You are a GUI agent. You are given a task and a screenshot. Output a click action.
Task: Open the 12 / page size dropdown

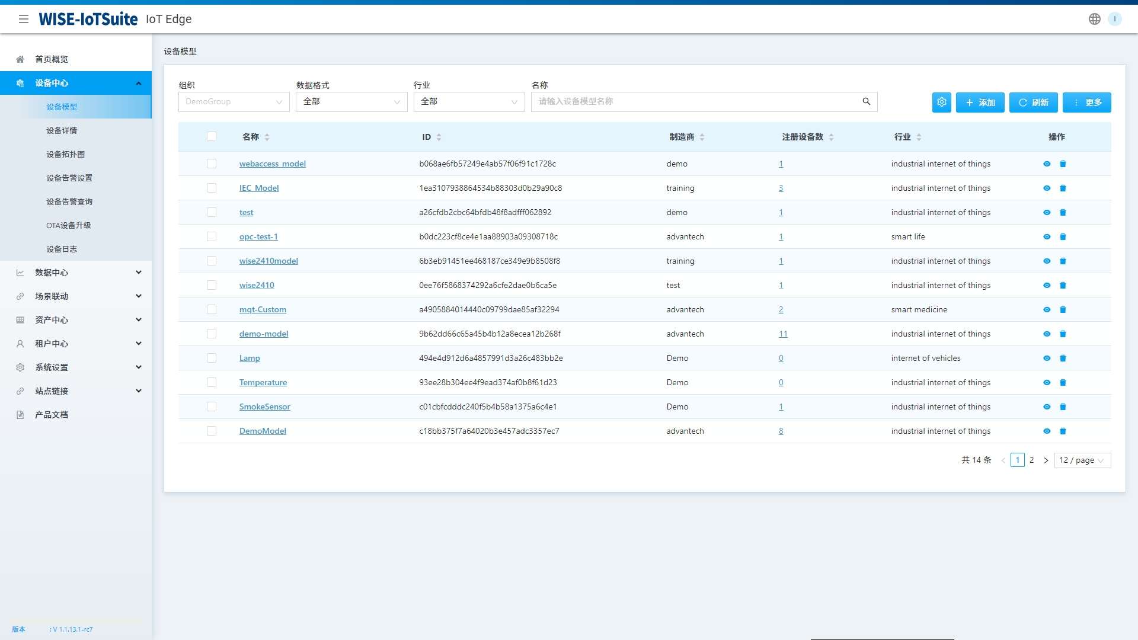(x=1082, y=460)
